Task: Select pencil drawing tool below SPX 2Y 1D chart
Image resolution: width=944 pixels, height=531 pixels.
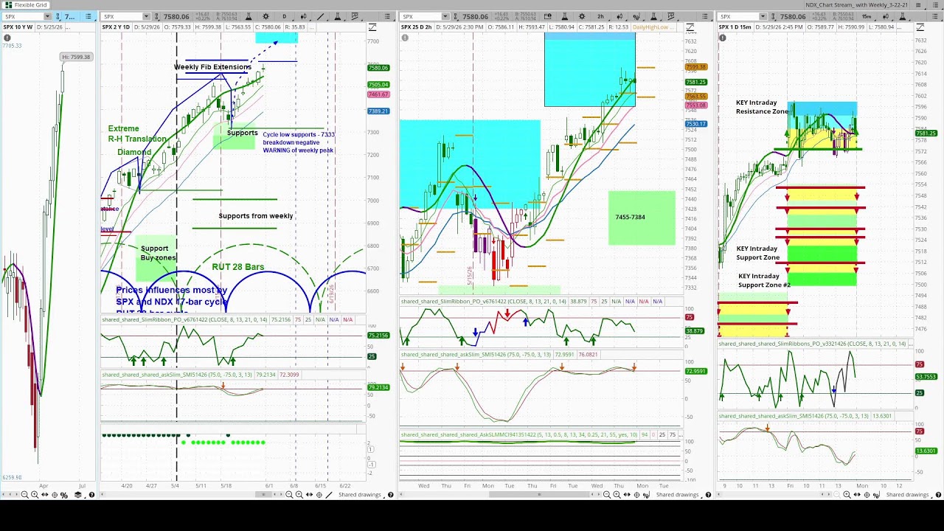Action: [329, 494]
